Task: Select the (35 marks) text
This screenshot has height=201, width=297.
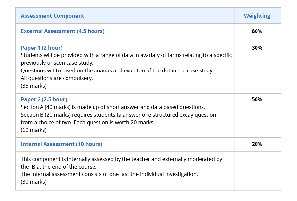Action: [34, 86]
